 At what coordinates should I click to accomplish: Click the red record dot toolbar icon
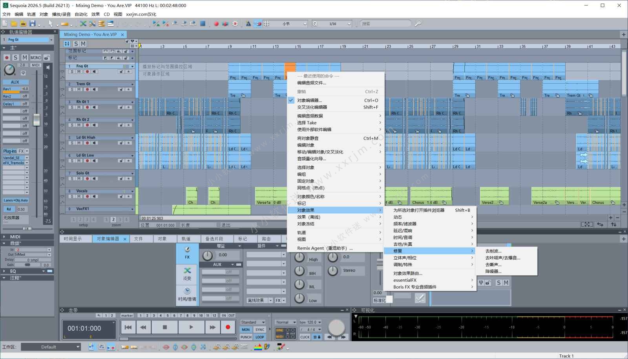[x=216, y=24]
